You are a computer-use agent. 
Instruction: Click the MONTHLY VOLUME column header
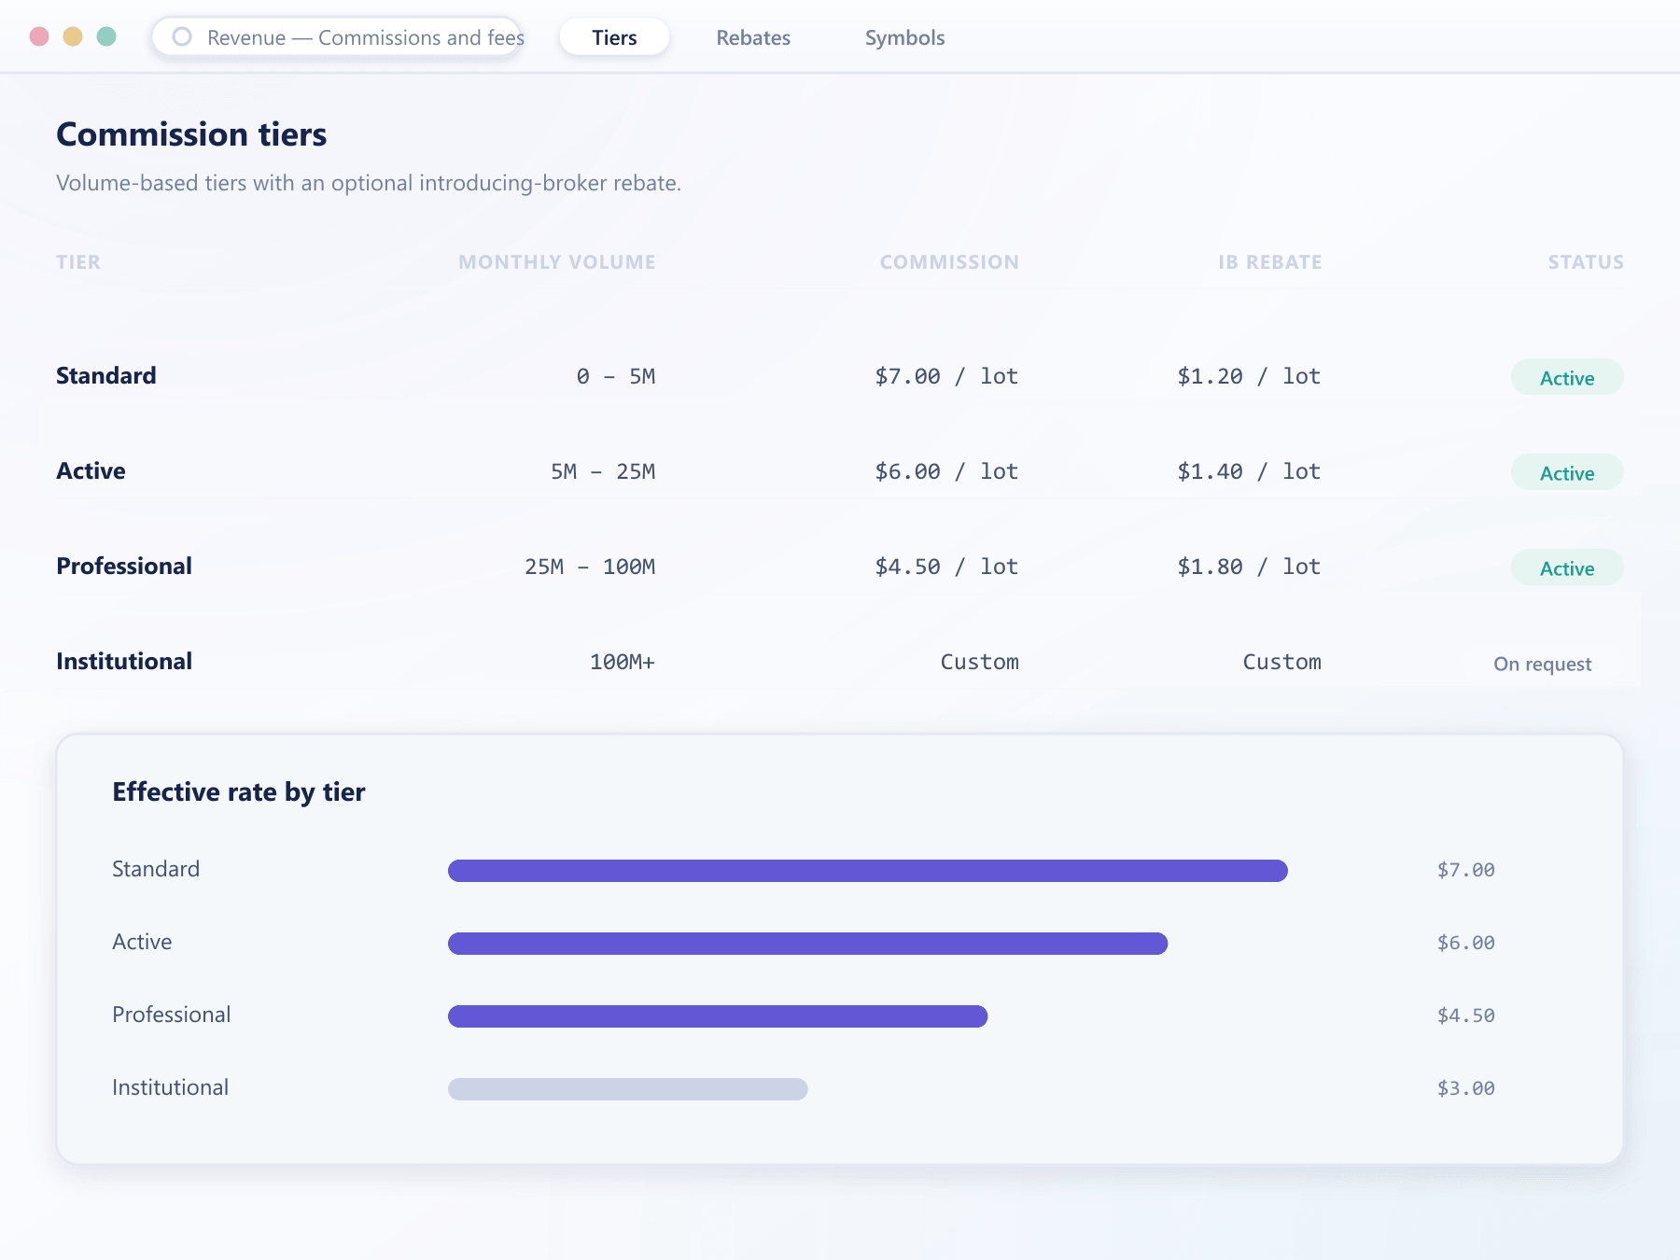point(557,262)
